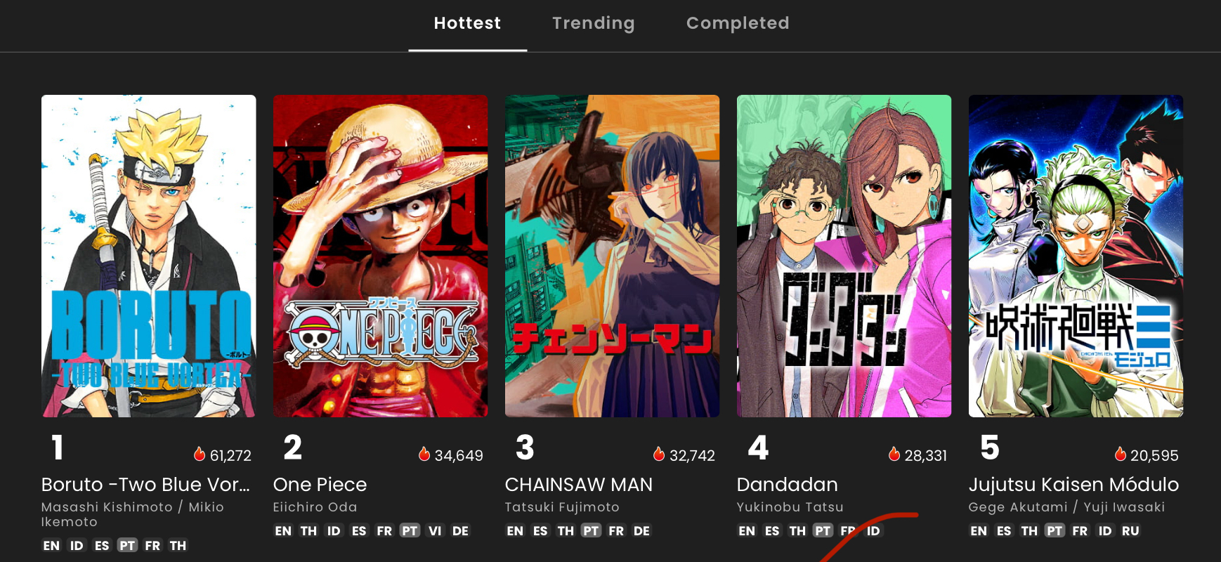Open the Boruto Two Blue Vortex cover

point(149,256)
